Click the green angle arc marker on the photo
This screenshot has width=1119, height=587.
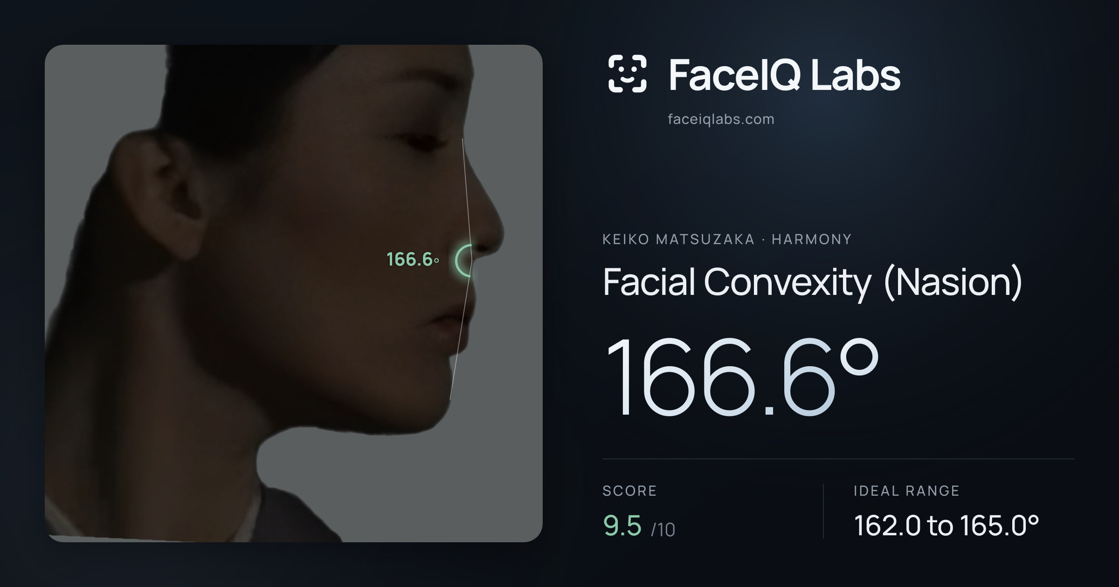463,261
